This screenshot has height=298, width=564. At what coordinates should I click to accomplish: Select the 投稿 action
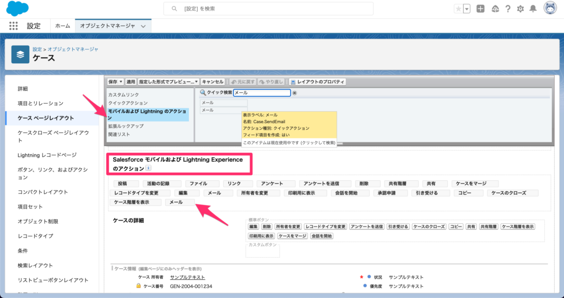(126, 184)
